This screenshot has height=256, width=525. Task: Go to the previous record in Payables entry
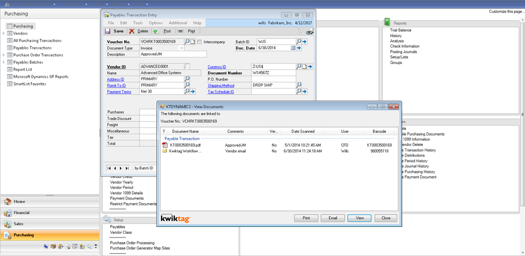pos(115,168)
